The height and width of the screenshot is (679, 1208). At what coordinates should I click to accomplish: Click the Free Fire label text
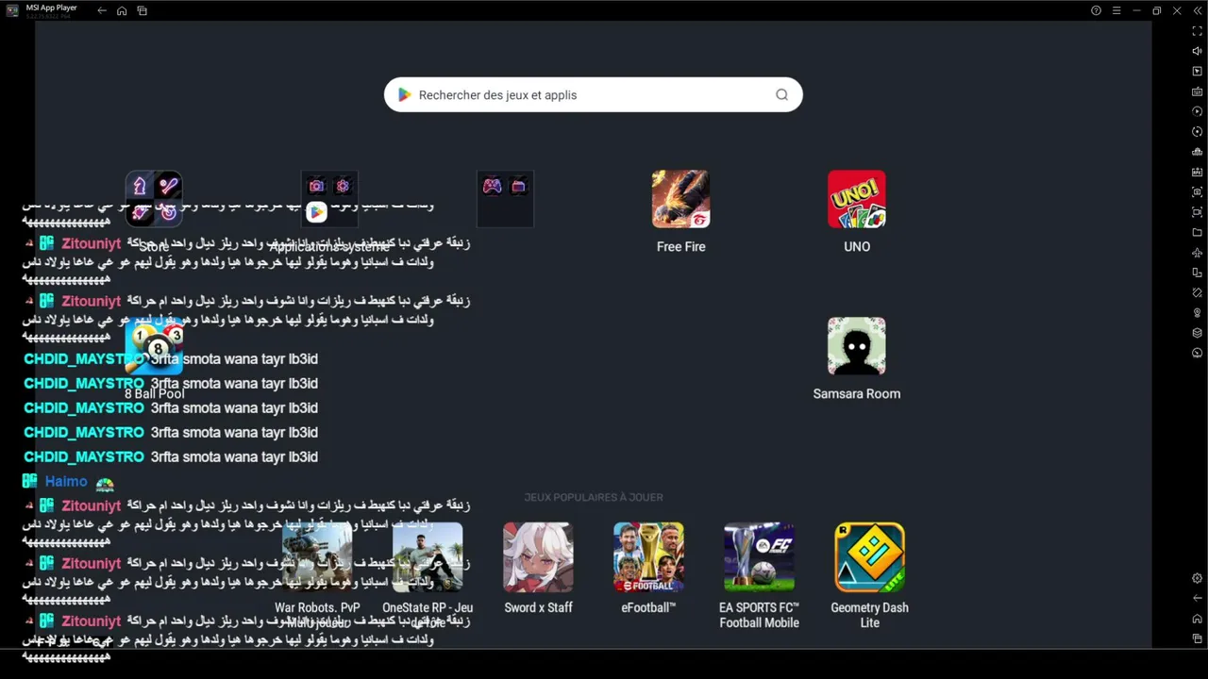click(680, 246)
